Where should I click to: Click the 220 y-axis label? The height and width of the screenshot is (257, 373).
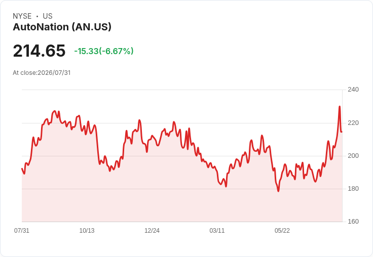tap(353, 123)
